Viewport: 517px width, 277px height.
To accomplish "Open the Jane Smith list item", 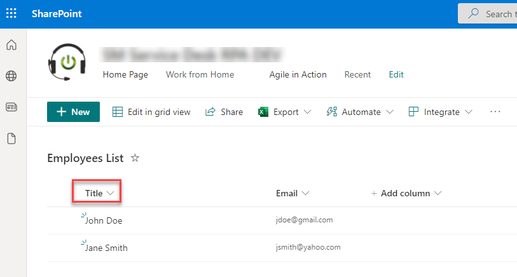I will [106, 248].
